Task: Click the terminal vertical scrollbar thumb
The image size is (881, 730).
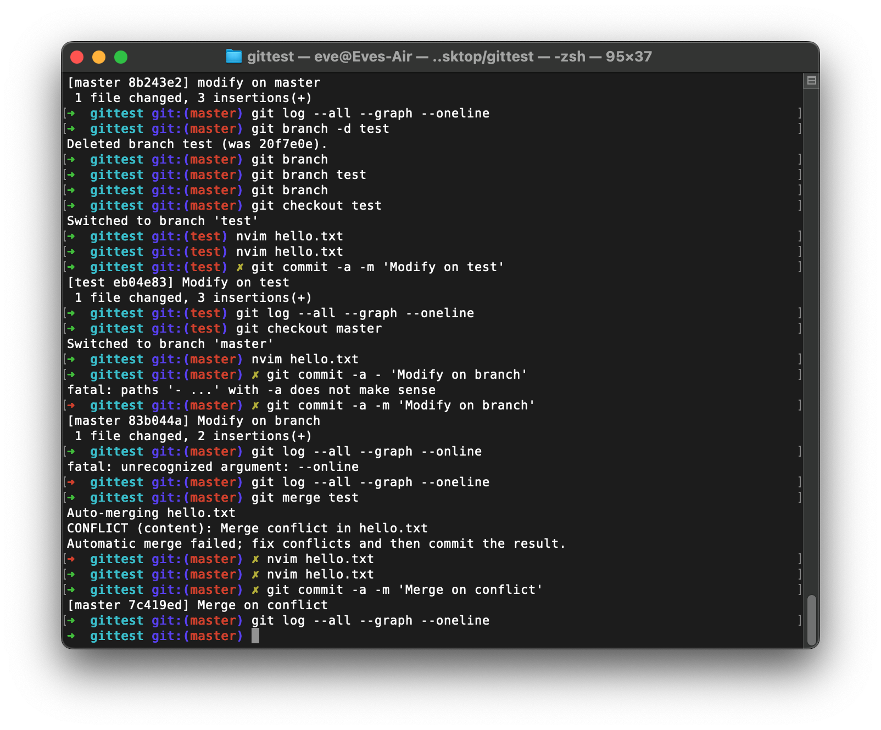Action: pos(811,620)
